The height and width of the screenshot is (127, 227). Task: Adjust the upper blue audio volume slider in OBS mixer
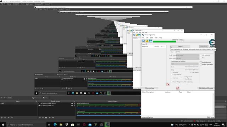click(109, 108)
